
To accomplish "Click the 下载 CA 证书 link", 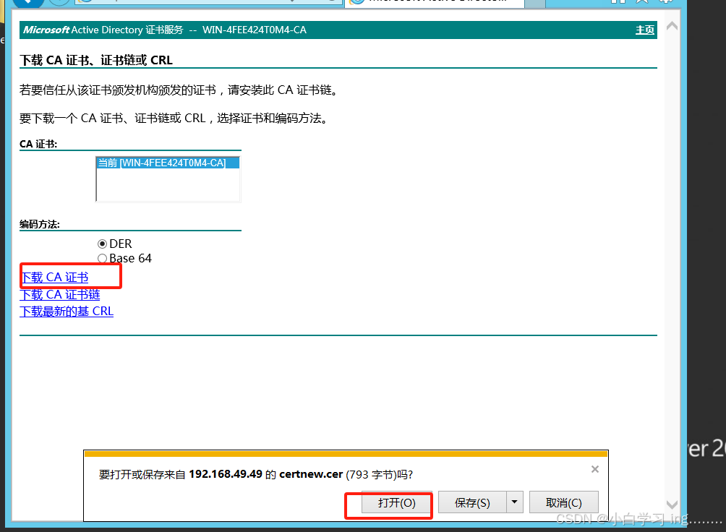I will [55, 278].
